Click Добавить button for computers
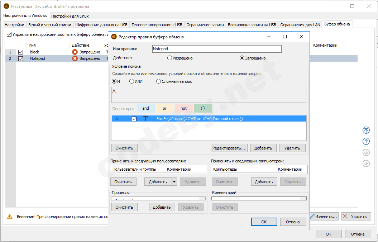 pyautogui.click(x=264, y=182)
